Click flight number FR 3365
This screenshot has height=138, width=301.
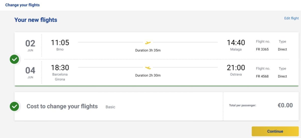pos(262,49)
